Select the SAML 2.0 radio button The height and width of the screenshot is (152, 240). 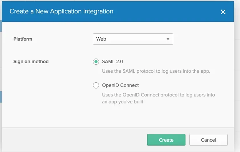(96, 62)
